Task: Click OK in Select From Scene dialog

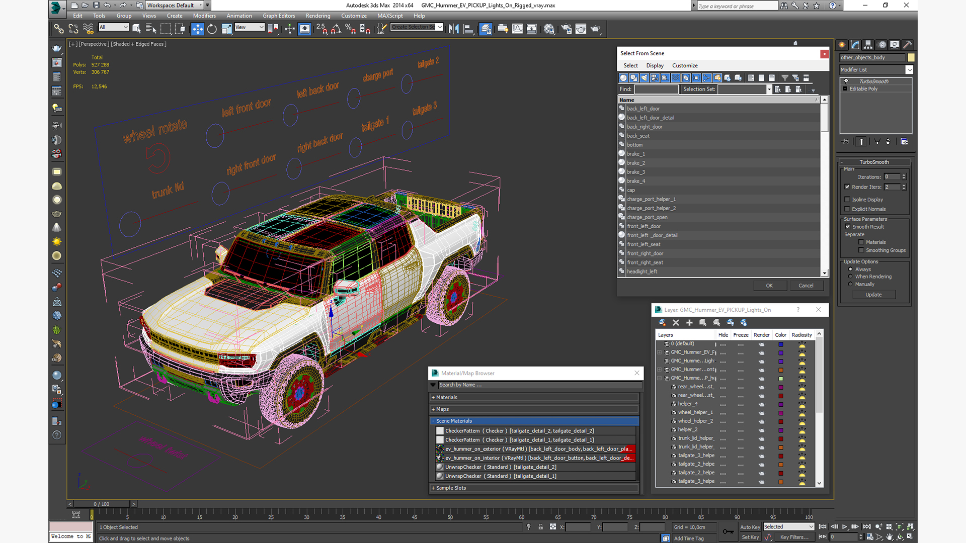Action: pos(769,286)
